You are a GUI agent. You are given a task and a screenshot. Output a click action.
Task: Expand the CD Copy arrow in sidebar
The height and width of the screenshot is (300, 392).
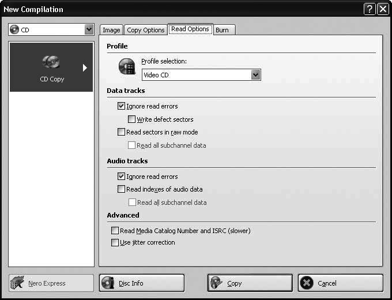[x=85, y=67]
